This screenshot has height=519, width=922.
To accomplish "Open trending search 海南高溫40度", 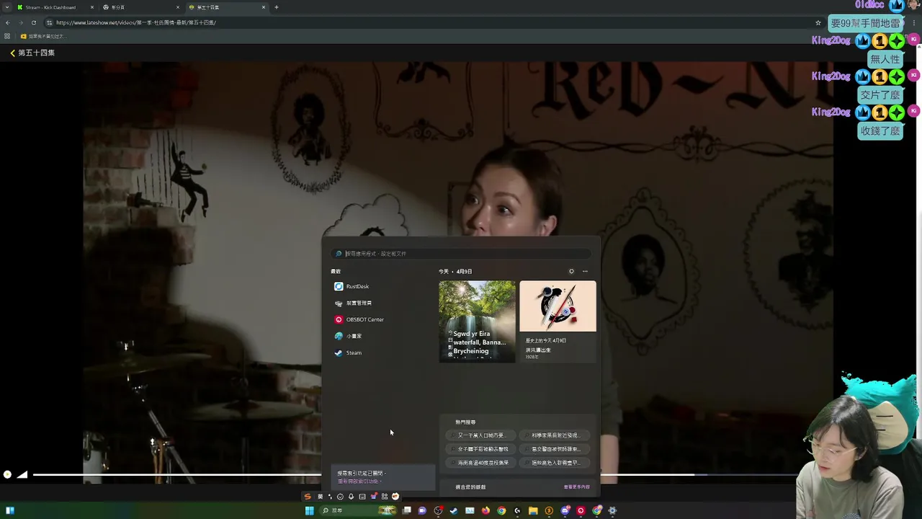I will point(481,463).
